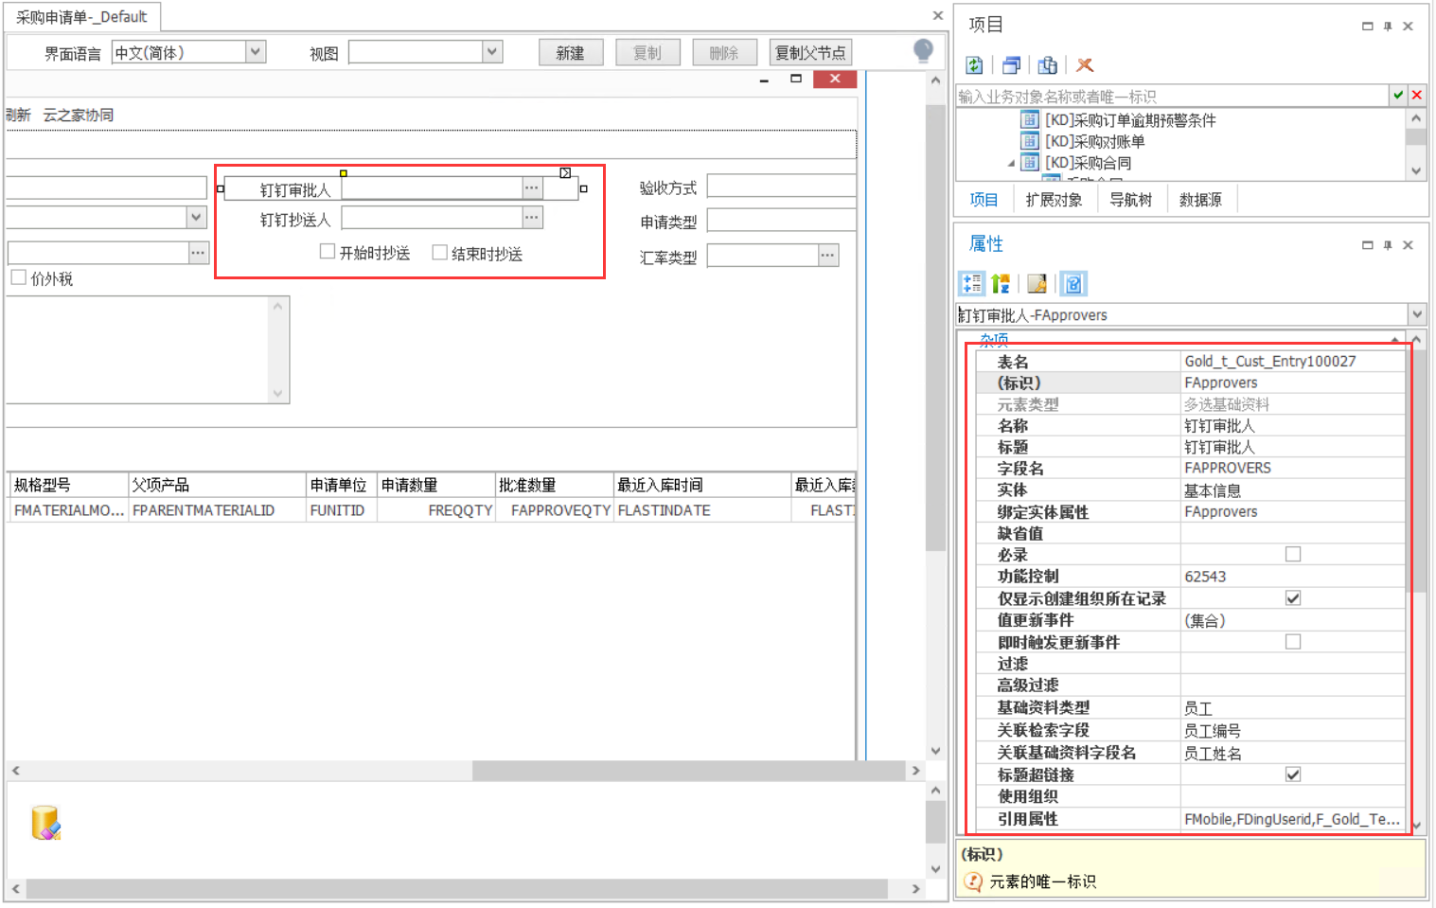
Task: Open the 钉钉抄送人 lookup ellipsis button
Action: (x=532, y=218)
